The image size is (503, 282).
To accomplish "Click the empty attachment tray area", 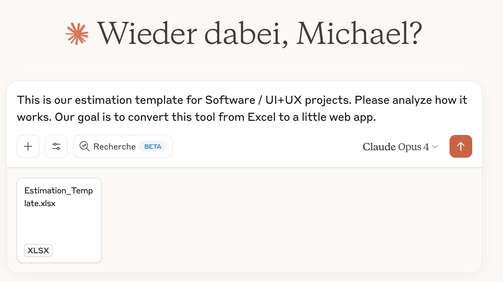I will (283, 220).
